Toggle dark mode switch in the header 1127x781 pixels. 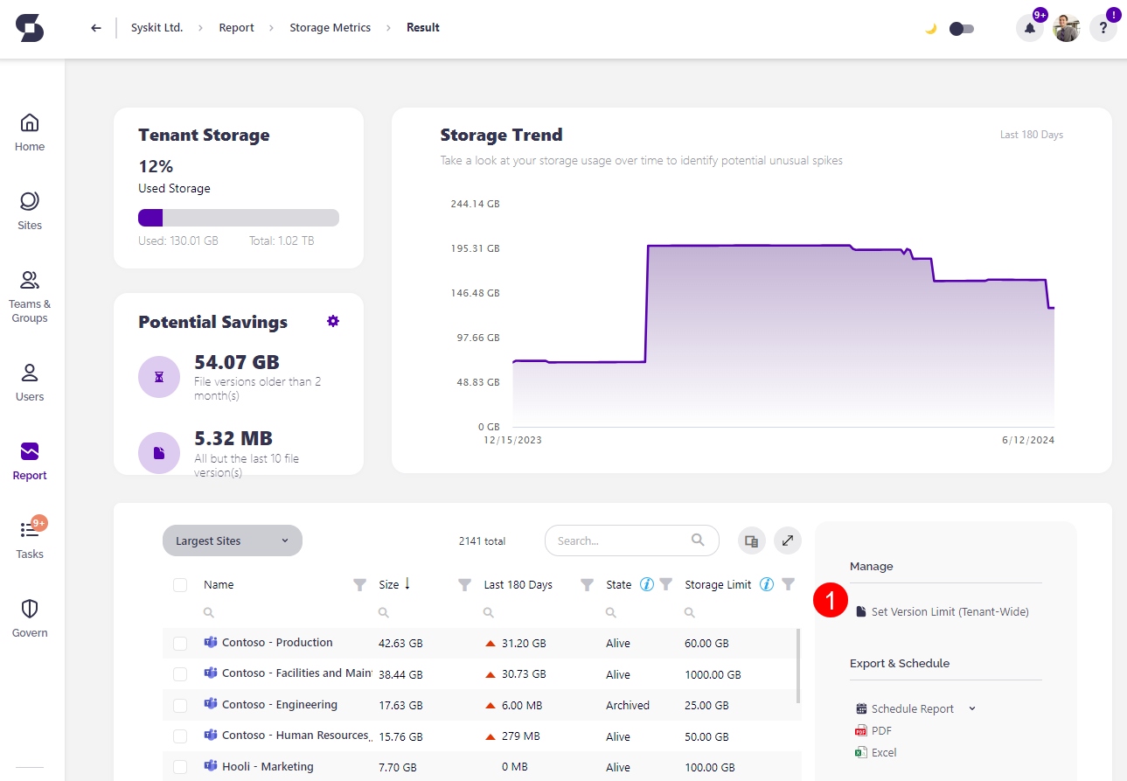coord(962,28)
